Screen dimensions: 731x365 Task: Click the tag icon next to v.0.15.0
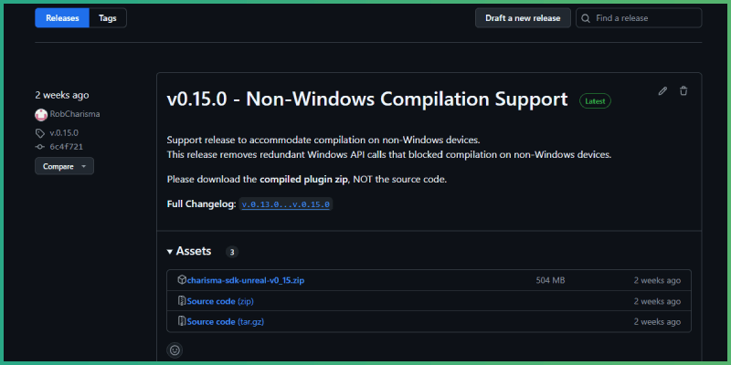pyautogui.click(x=40, y=132)
